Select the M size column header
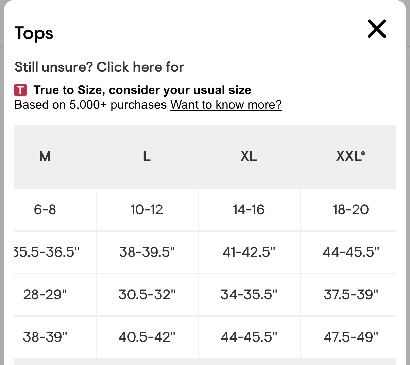The width and height of the screenshot is (410, 365). tap(45, 156)
